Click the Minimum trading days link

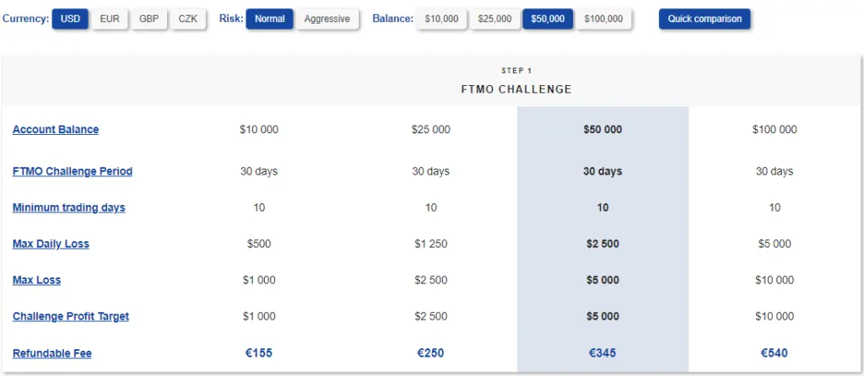69,207
